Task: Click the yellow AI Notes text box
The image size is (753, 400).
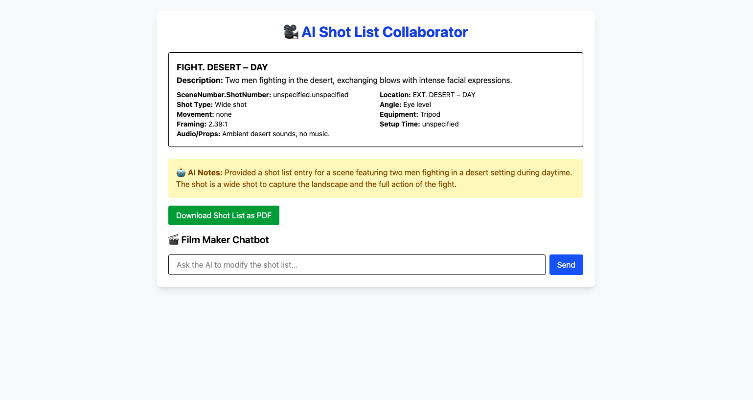Action: [x=375, y=179]
